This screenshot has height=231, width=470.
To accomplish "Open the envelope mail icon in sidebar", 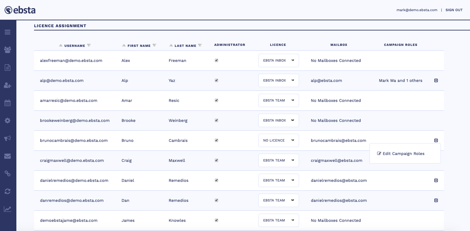I will point(8,156).
